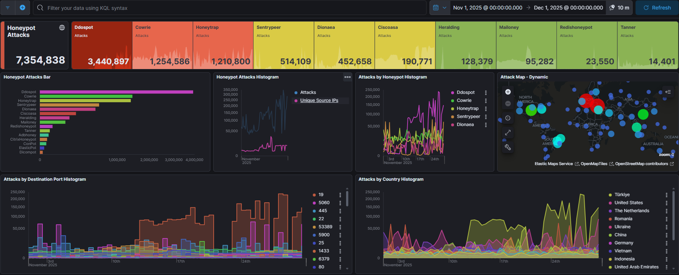Open the filter menu icon
This screenshot has height=275, width=679.
tap(8, 8)
